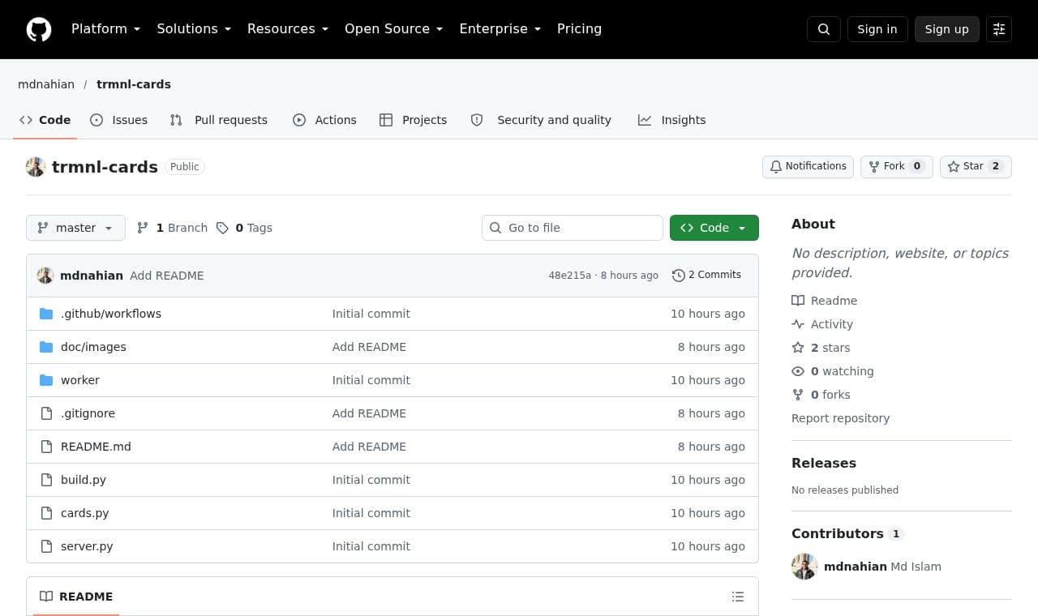Open the master branch dropdown

(75, 228)
